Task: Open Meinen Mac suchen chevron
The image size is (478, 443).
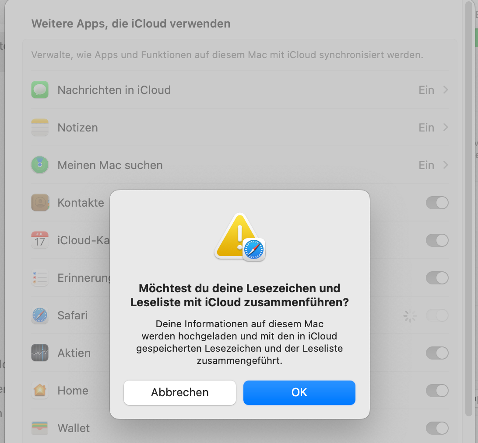Action: tap(445, 165)
